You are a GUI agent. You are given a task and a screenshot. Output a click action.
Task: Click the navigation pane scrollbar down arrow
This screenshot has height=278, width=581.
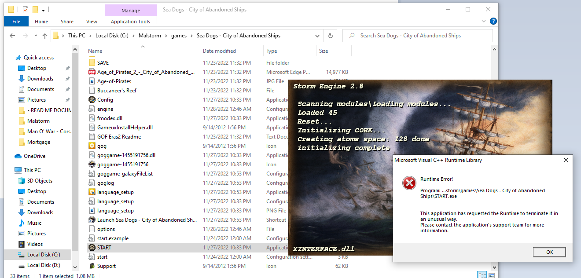75,267
